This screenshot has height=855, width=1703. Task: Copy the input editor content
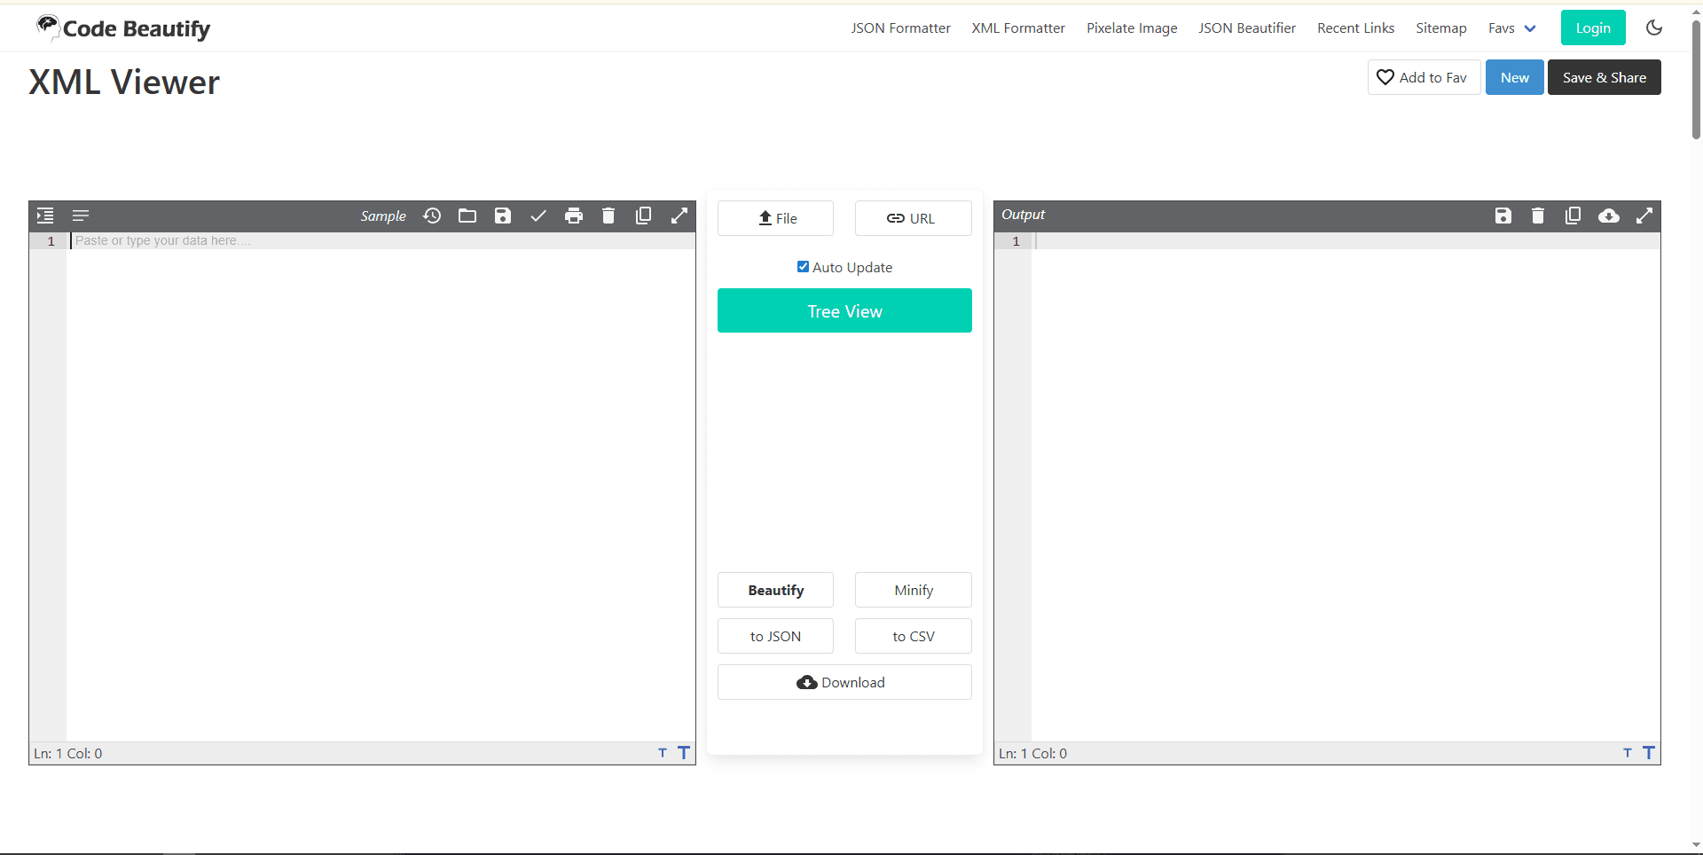pyautogui.click(x=644, y=216)
